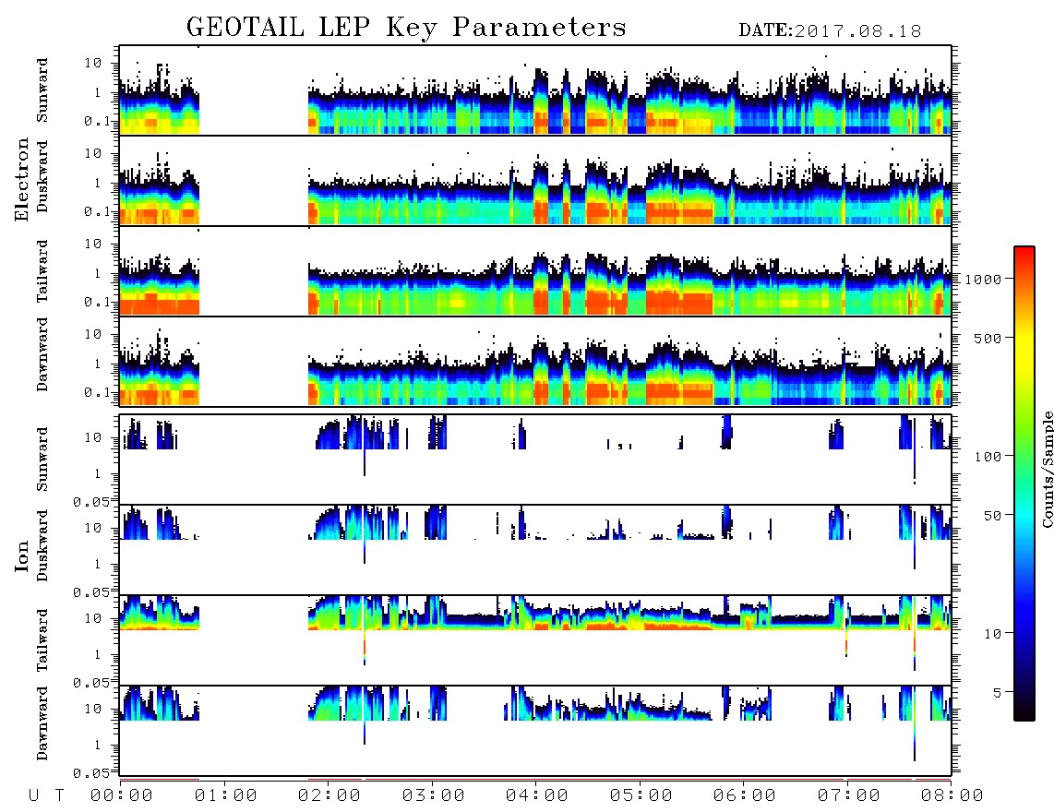This screenshot has width=1054, height=812.
Task: Click the vertical "Electron" group label
Action: tap(21, 179)
